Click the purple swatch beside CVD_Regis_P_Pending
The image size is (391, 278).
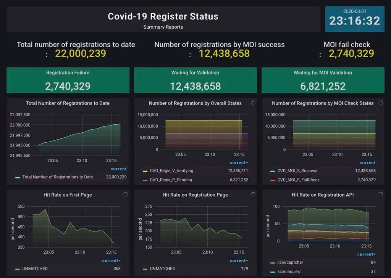click(145, 180)
